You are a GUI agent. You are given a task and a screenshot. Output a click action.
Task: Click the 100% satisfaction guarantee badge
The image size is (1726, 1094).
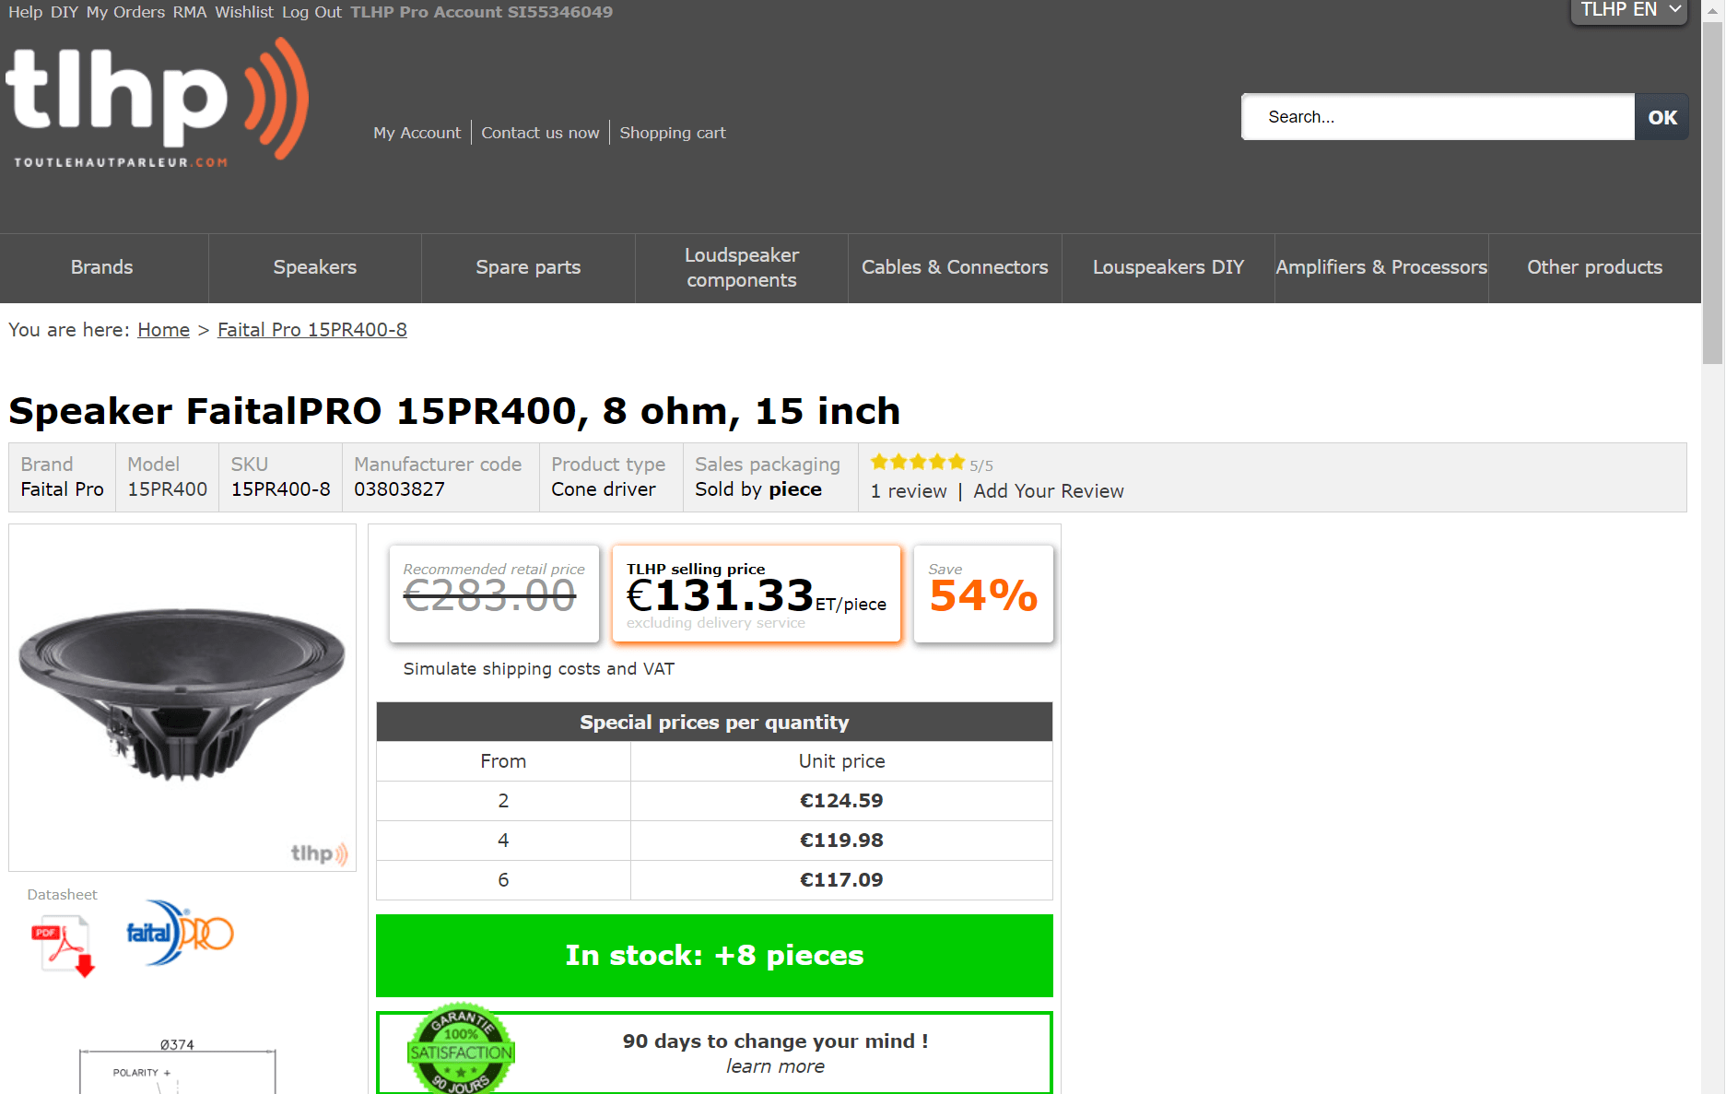[461, 1048]
